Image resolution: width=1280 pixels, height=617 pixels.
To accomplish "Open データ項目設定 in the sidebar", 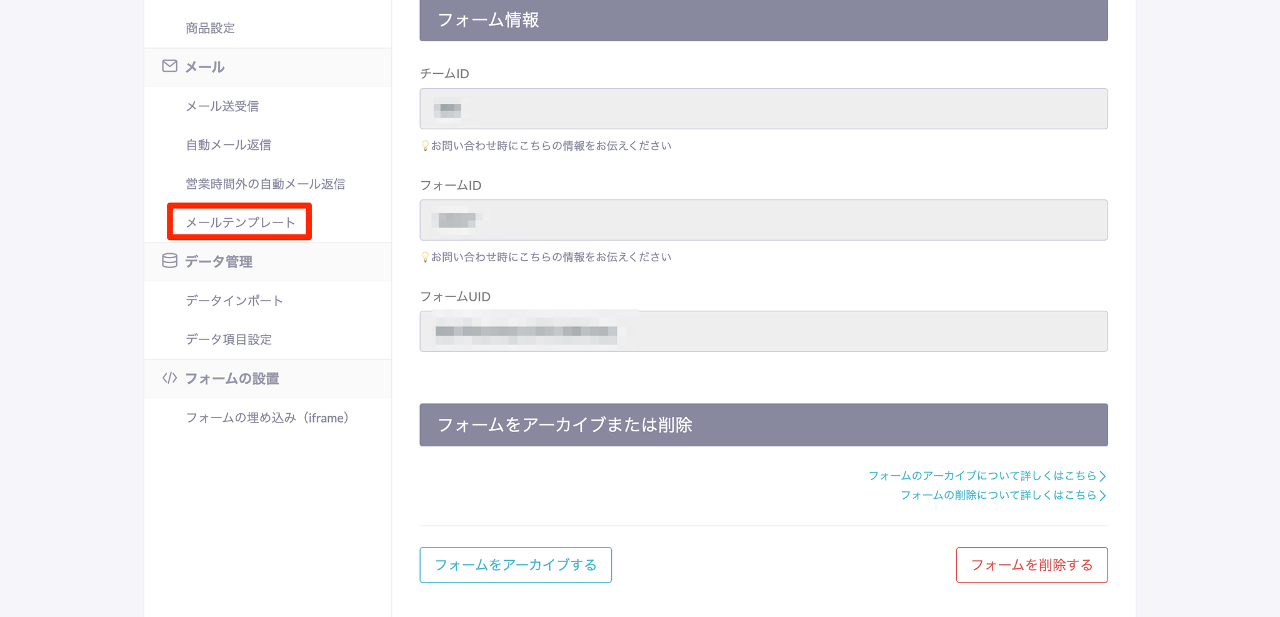I will point(228,339).
